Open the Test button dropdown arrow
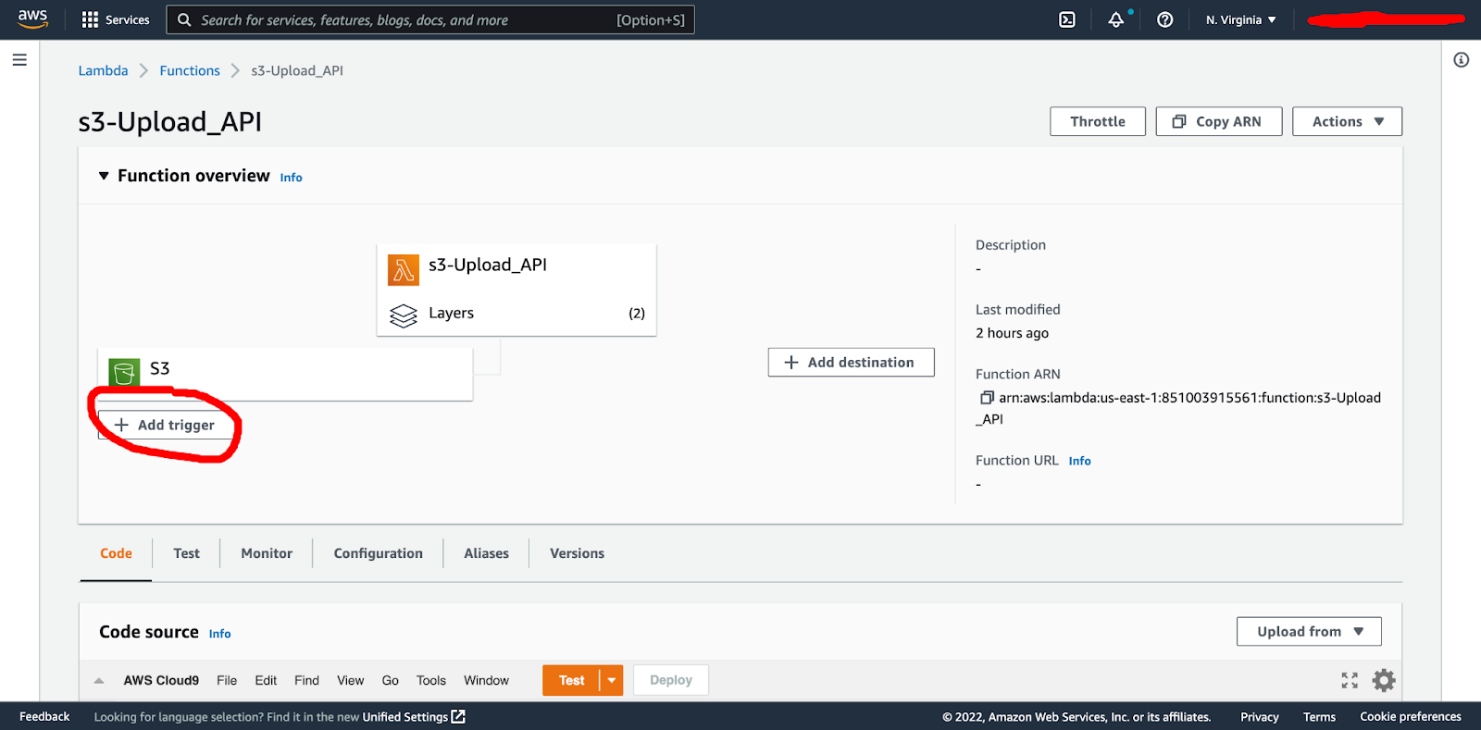1481x730 pixels. click(612, 680)
